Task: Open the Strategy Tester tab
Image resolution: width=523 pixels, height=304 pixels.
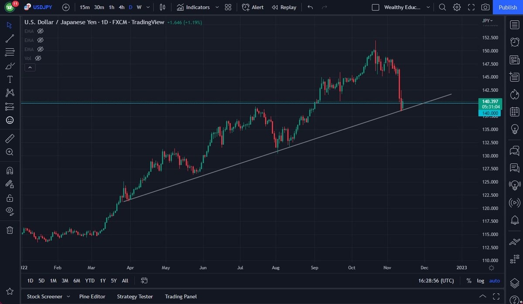Action: click(135, 296)
